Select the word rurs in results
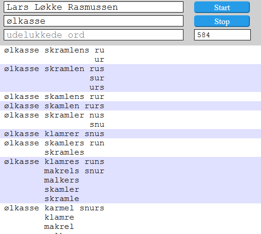 pos(94,106)
